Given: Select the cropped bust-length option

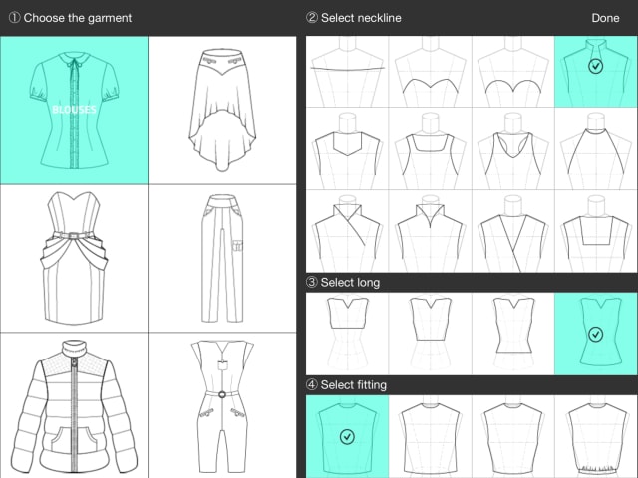Looking at the screenshot, I should click(347, 334).
